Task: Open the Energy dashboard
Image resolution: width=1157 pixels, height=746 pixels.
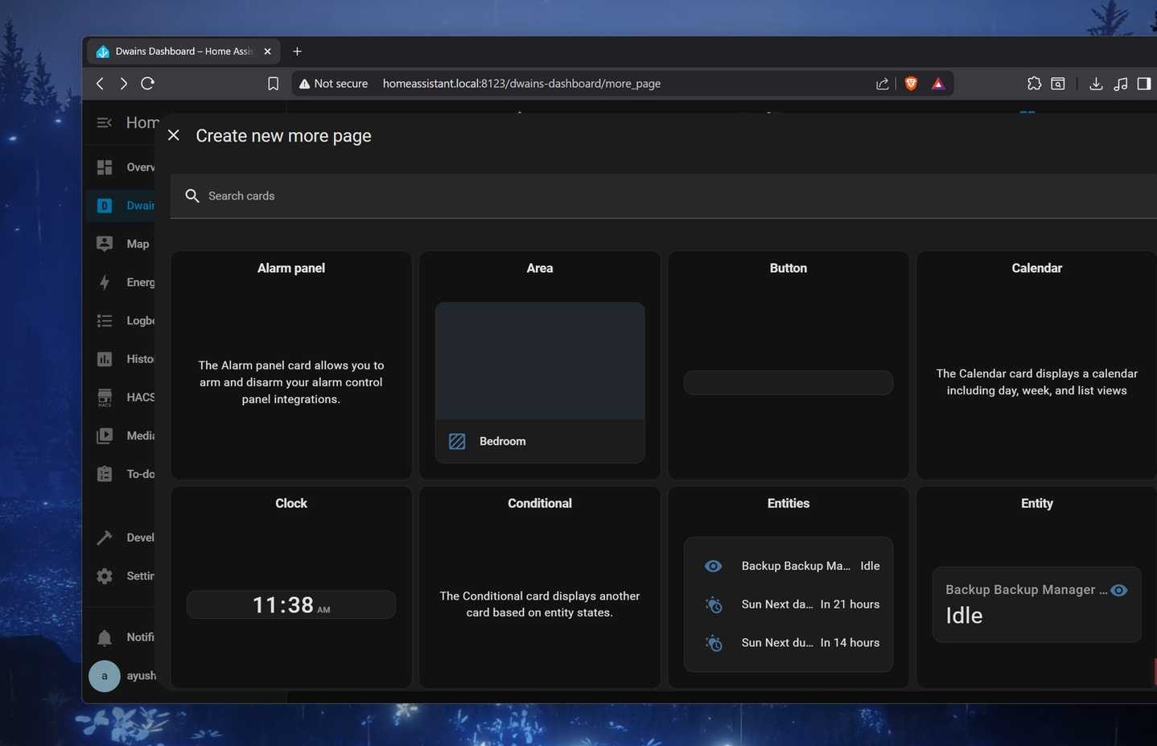Action: 105,282
